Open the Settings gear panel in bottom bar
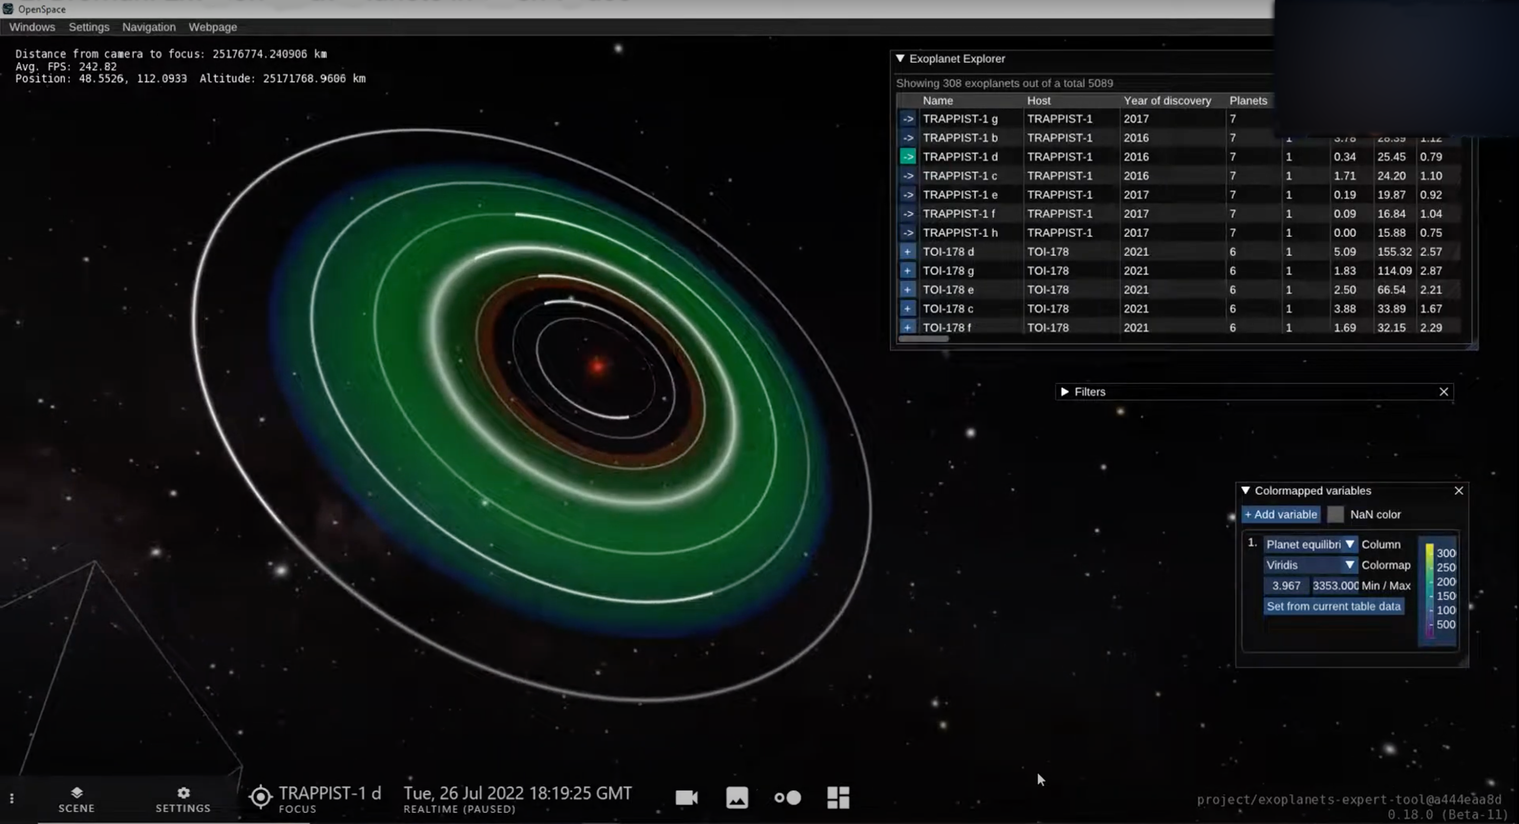The image size is (1519, 824). (x=183, y=799)
